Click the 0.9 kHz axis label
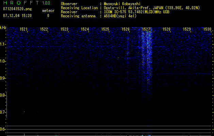Viewport: 214px width, 136px height. point(2,78)
